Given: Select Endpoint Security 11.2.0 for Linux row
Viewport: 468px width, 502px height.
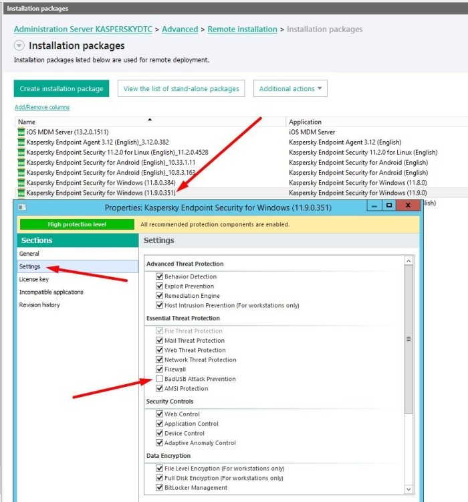Looking at the screenshot, I should pos(241,153).
